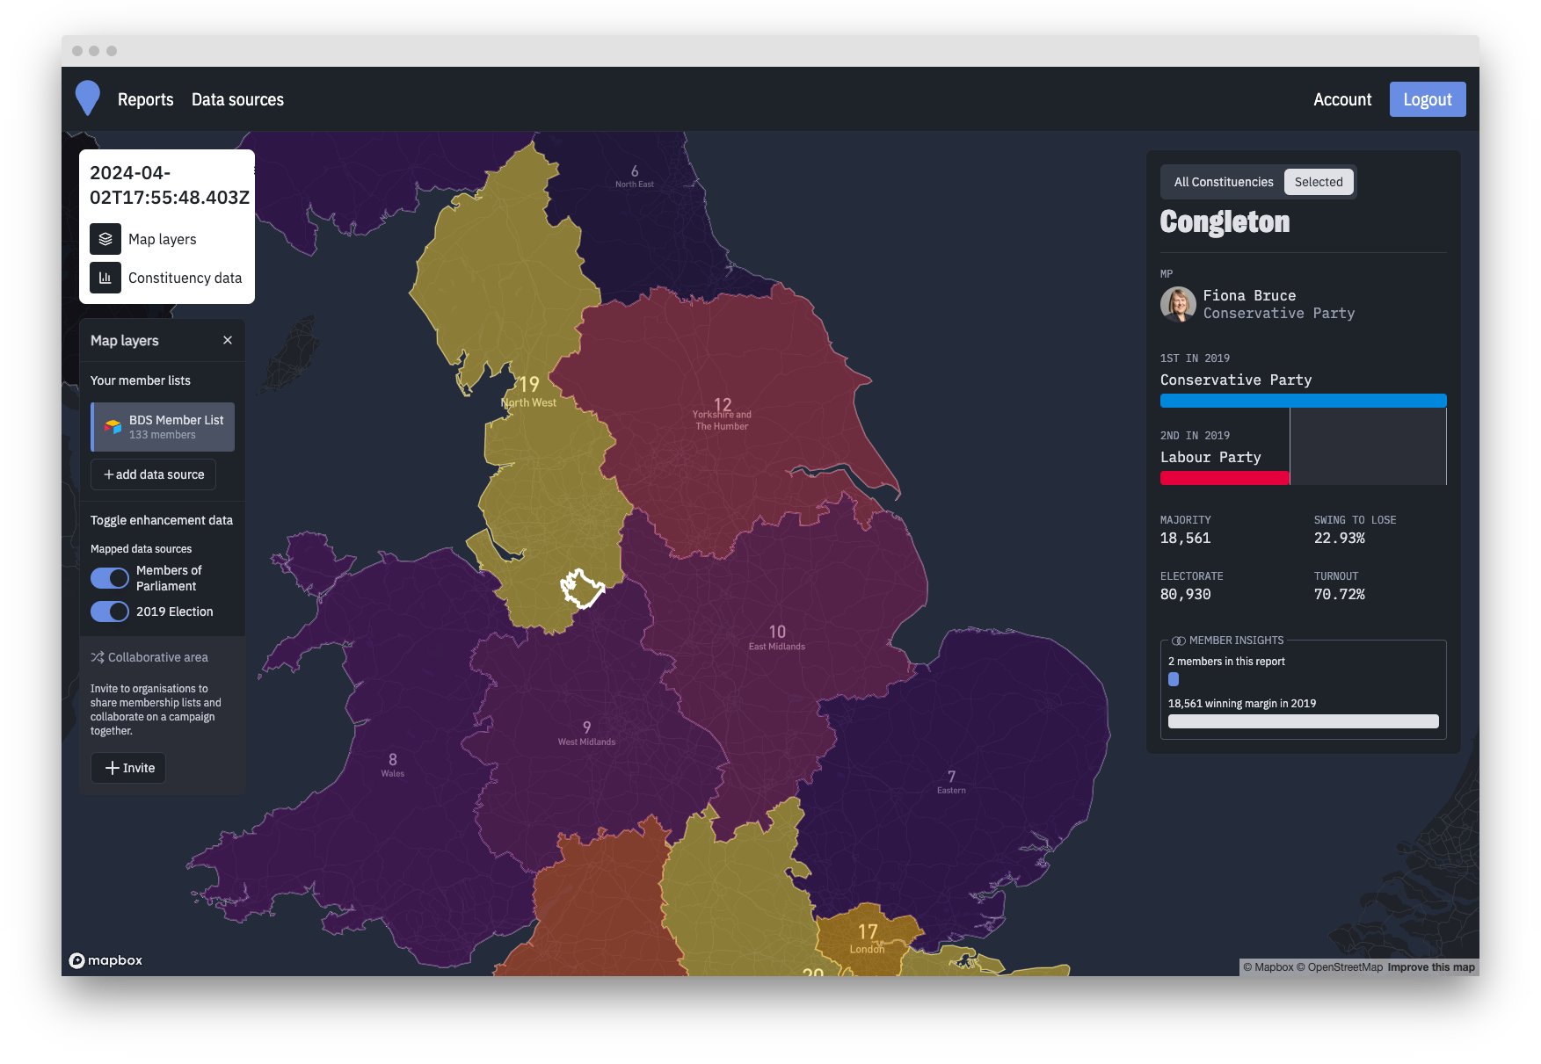The height and width of the screenshot is (1064, 1541).
Task: Open the Reports menu
Action: tap(145, 99)
